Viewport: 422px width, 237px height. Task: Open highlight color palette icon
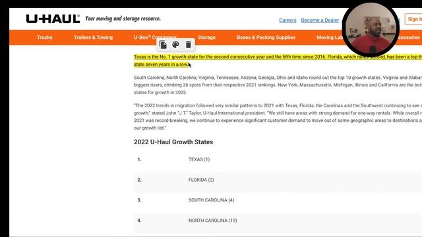click(175, 45)
